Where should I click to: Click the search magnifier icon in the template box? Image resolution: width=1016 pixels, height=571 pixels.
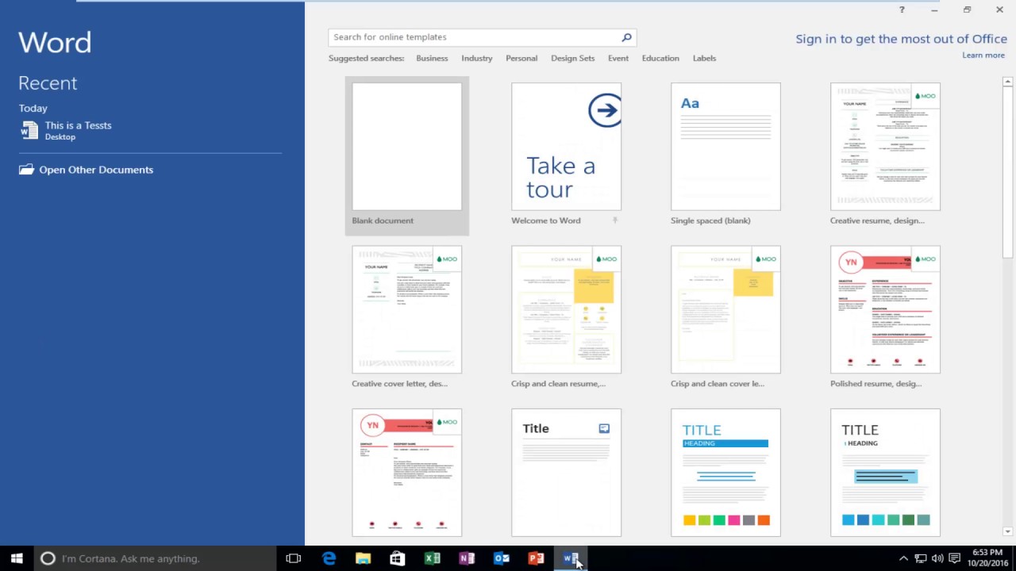click(626, 37)
